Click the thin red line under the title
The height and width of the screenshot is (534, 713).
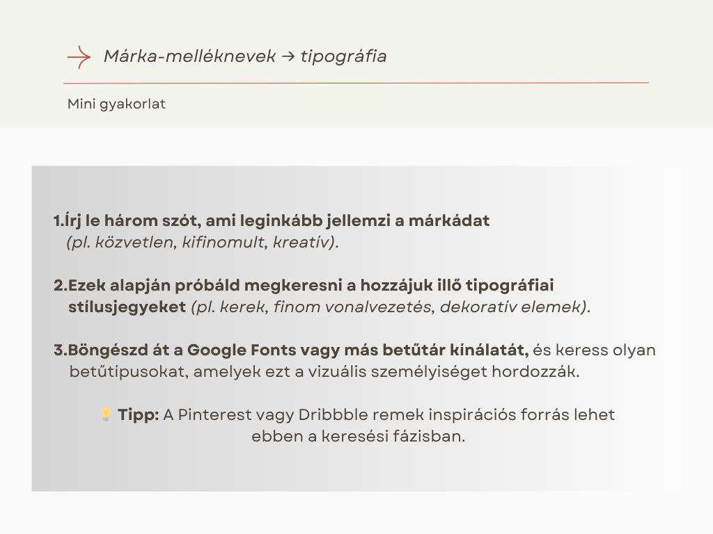click(356, 83)
